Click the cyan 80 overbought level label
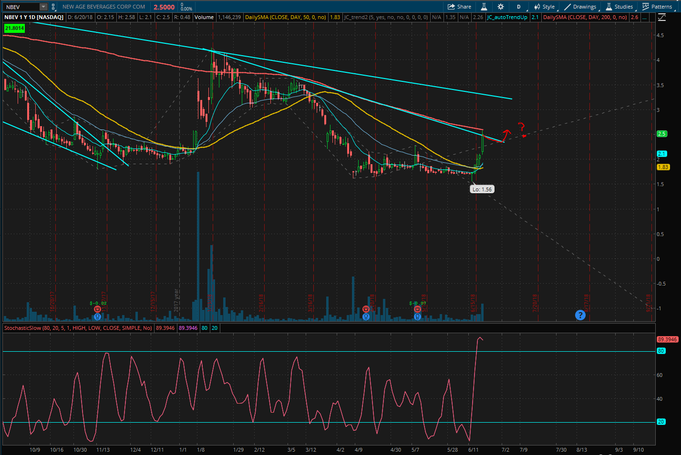Image resolution: width=681 pixels, height=455 pixels. [660, 351]
